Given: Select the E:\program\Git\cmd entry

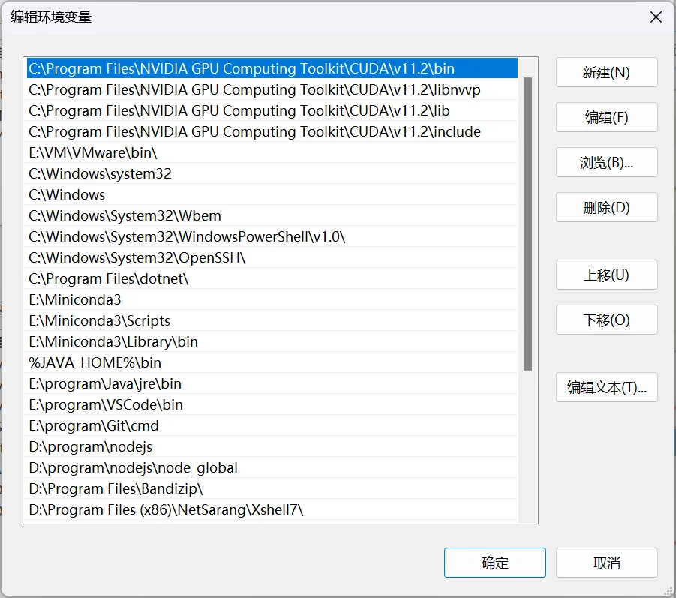Looking at the screenshot, I should pos(94,426).
